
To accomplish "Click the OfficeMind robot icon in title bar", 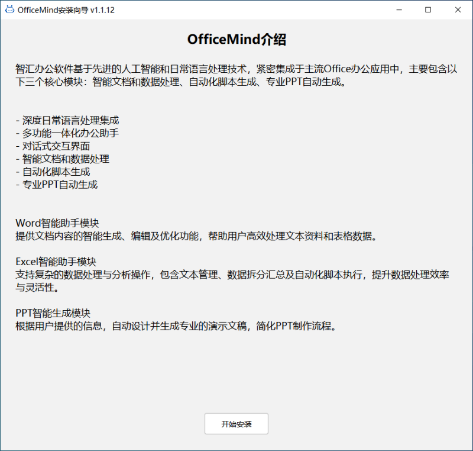I will pos(9,9).
